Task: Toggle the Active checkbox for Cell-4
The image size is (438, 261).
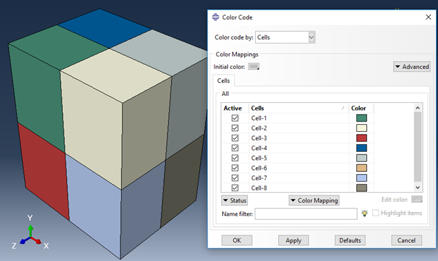Action: 235,148
